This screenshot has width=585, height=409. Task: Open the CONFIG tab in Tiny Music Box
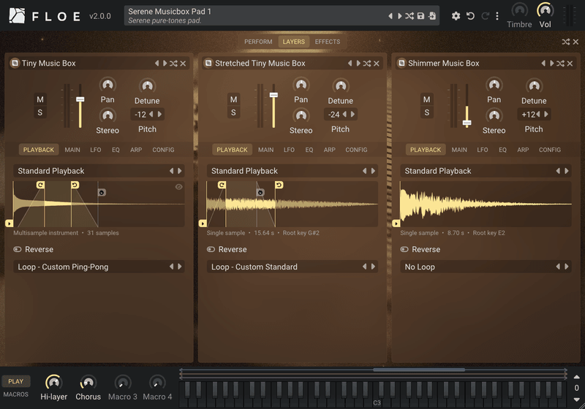tap(163, 150)
